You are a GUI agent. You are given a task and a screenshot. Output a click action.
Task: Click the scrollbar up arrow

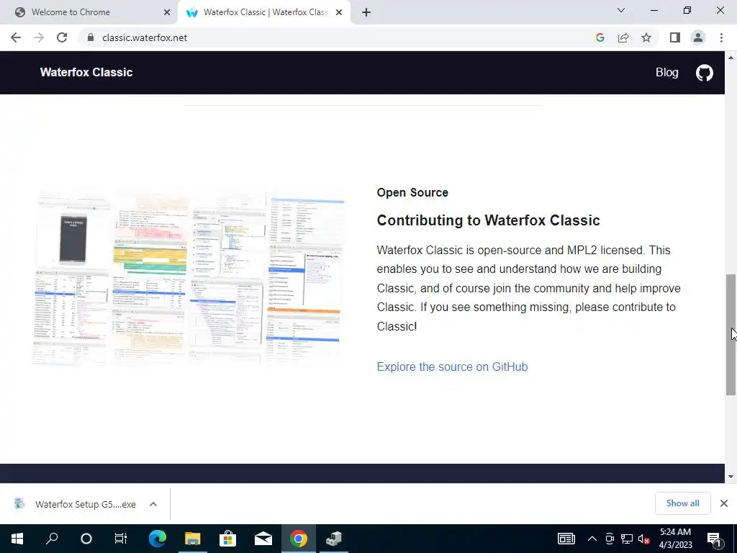click(731, 58)
